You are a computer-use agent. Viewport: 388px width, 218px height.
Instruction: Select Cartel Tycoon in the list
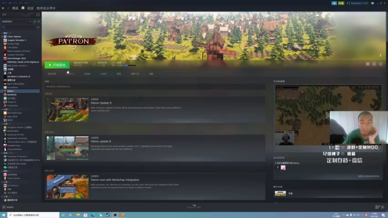click(x=14, y=178)
